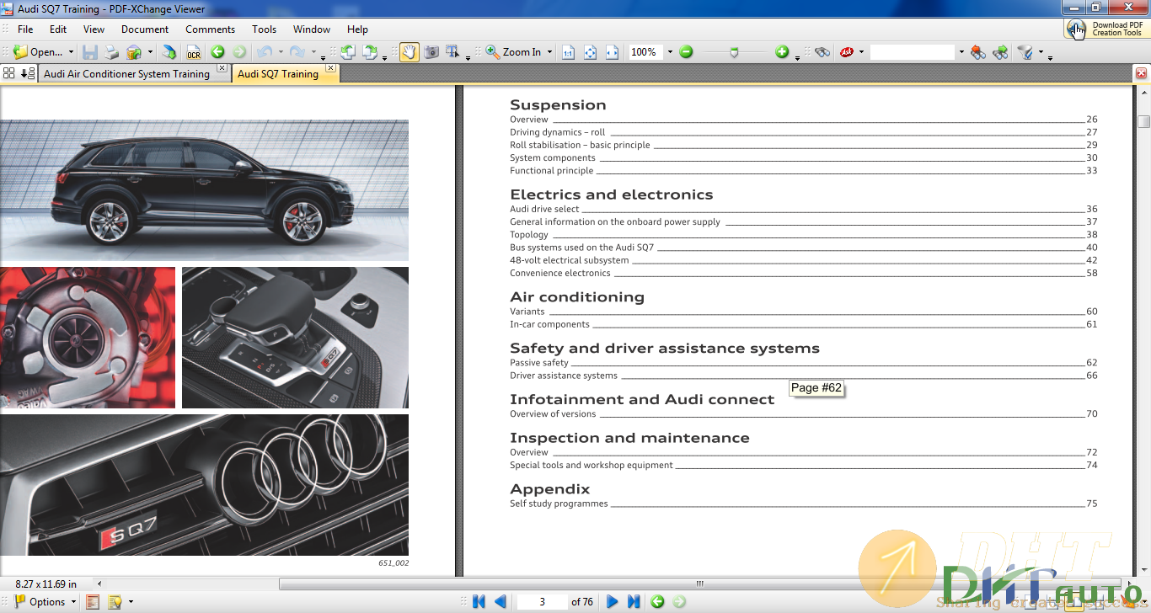Click the green Previous View arrow in toolbar
Screen dimensions: 1151x613
click(217, 52)
